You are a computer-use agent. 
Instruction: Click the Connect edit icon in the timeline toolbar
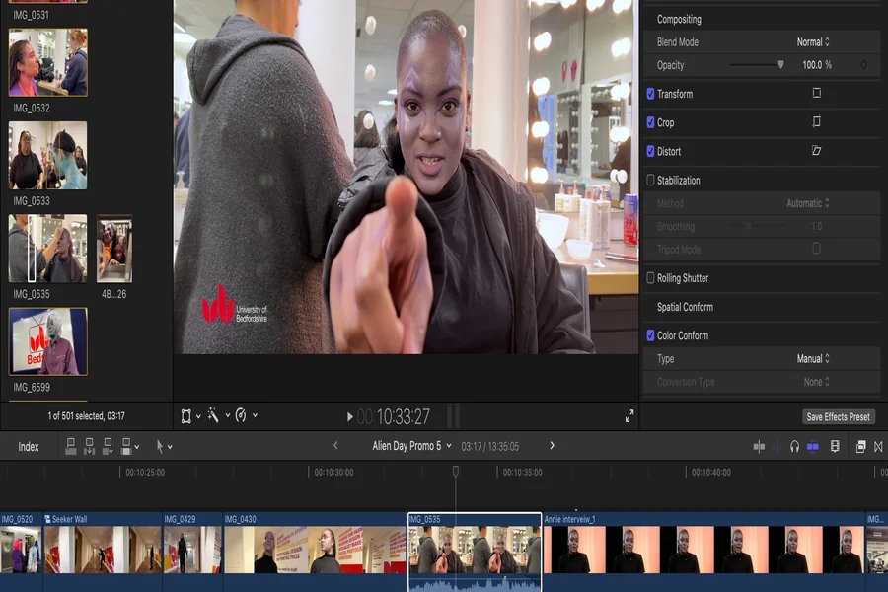71,445
